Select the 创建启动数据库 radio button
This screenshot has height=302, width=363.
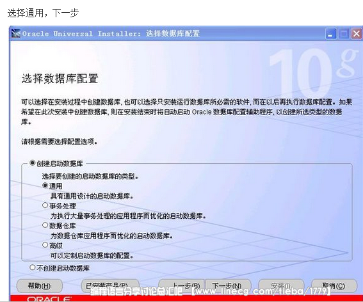click(x=33, y=163)
